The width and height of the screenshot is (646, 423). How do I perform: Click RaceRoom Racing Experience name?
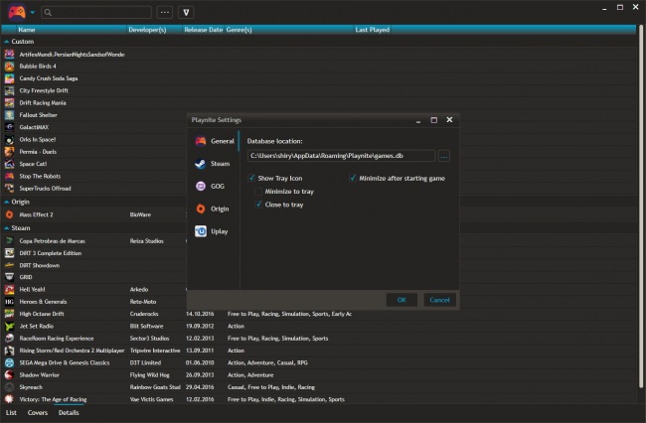pyautogui.click(x=57, y=339)
